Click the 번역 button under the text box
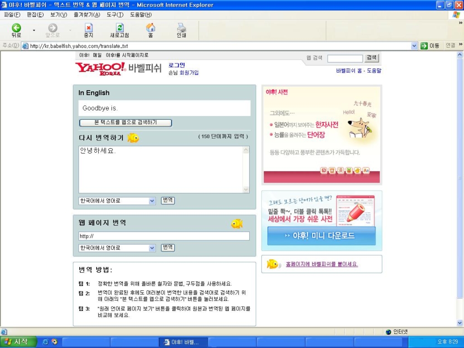This screenshot has width=464, height=348. click(168, 200)
